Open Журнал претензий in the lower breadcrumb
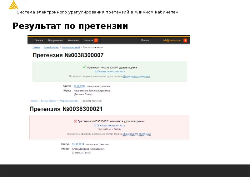 click(x=69, y=101)
